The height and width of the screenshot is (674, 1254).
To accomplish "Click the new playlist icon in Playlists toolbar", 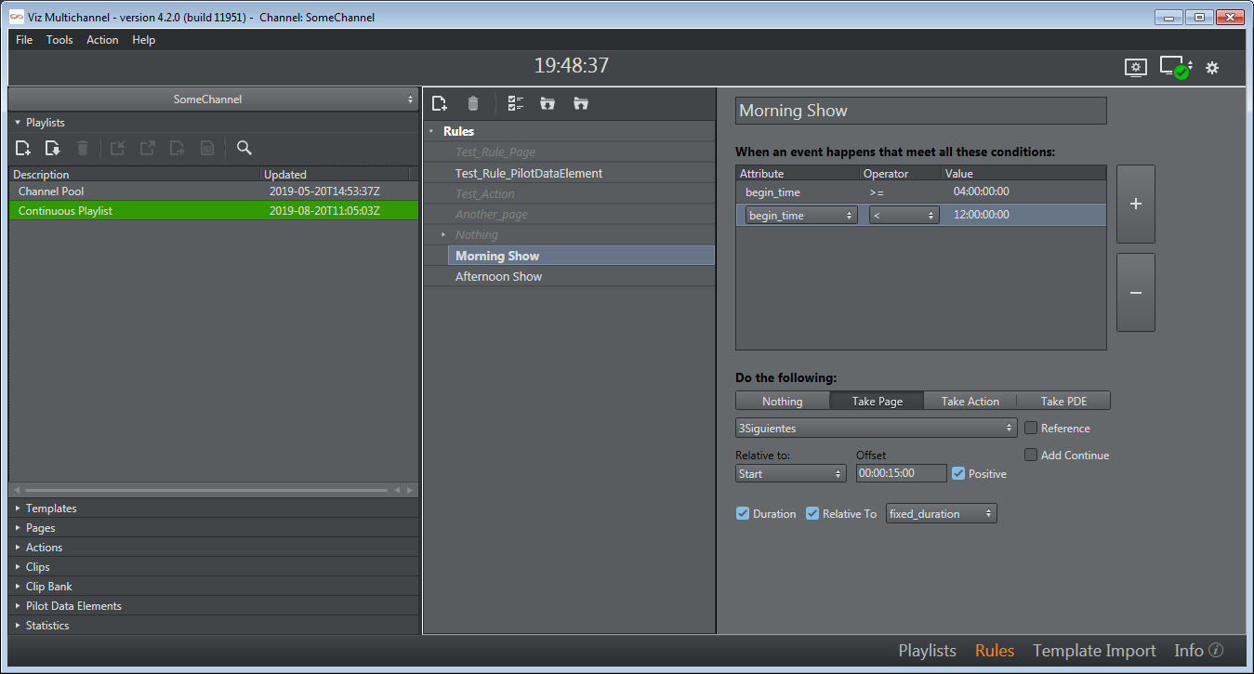I will (23, 148).
